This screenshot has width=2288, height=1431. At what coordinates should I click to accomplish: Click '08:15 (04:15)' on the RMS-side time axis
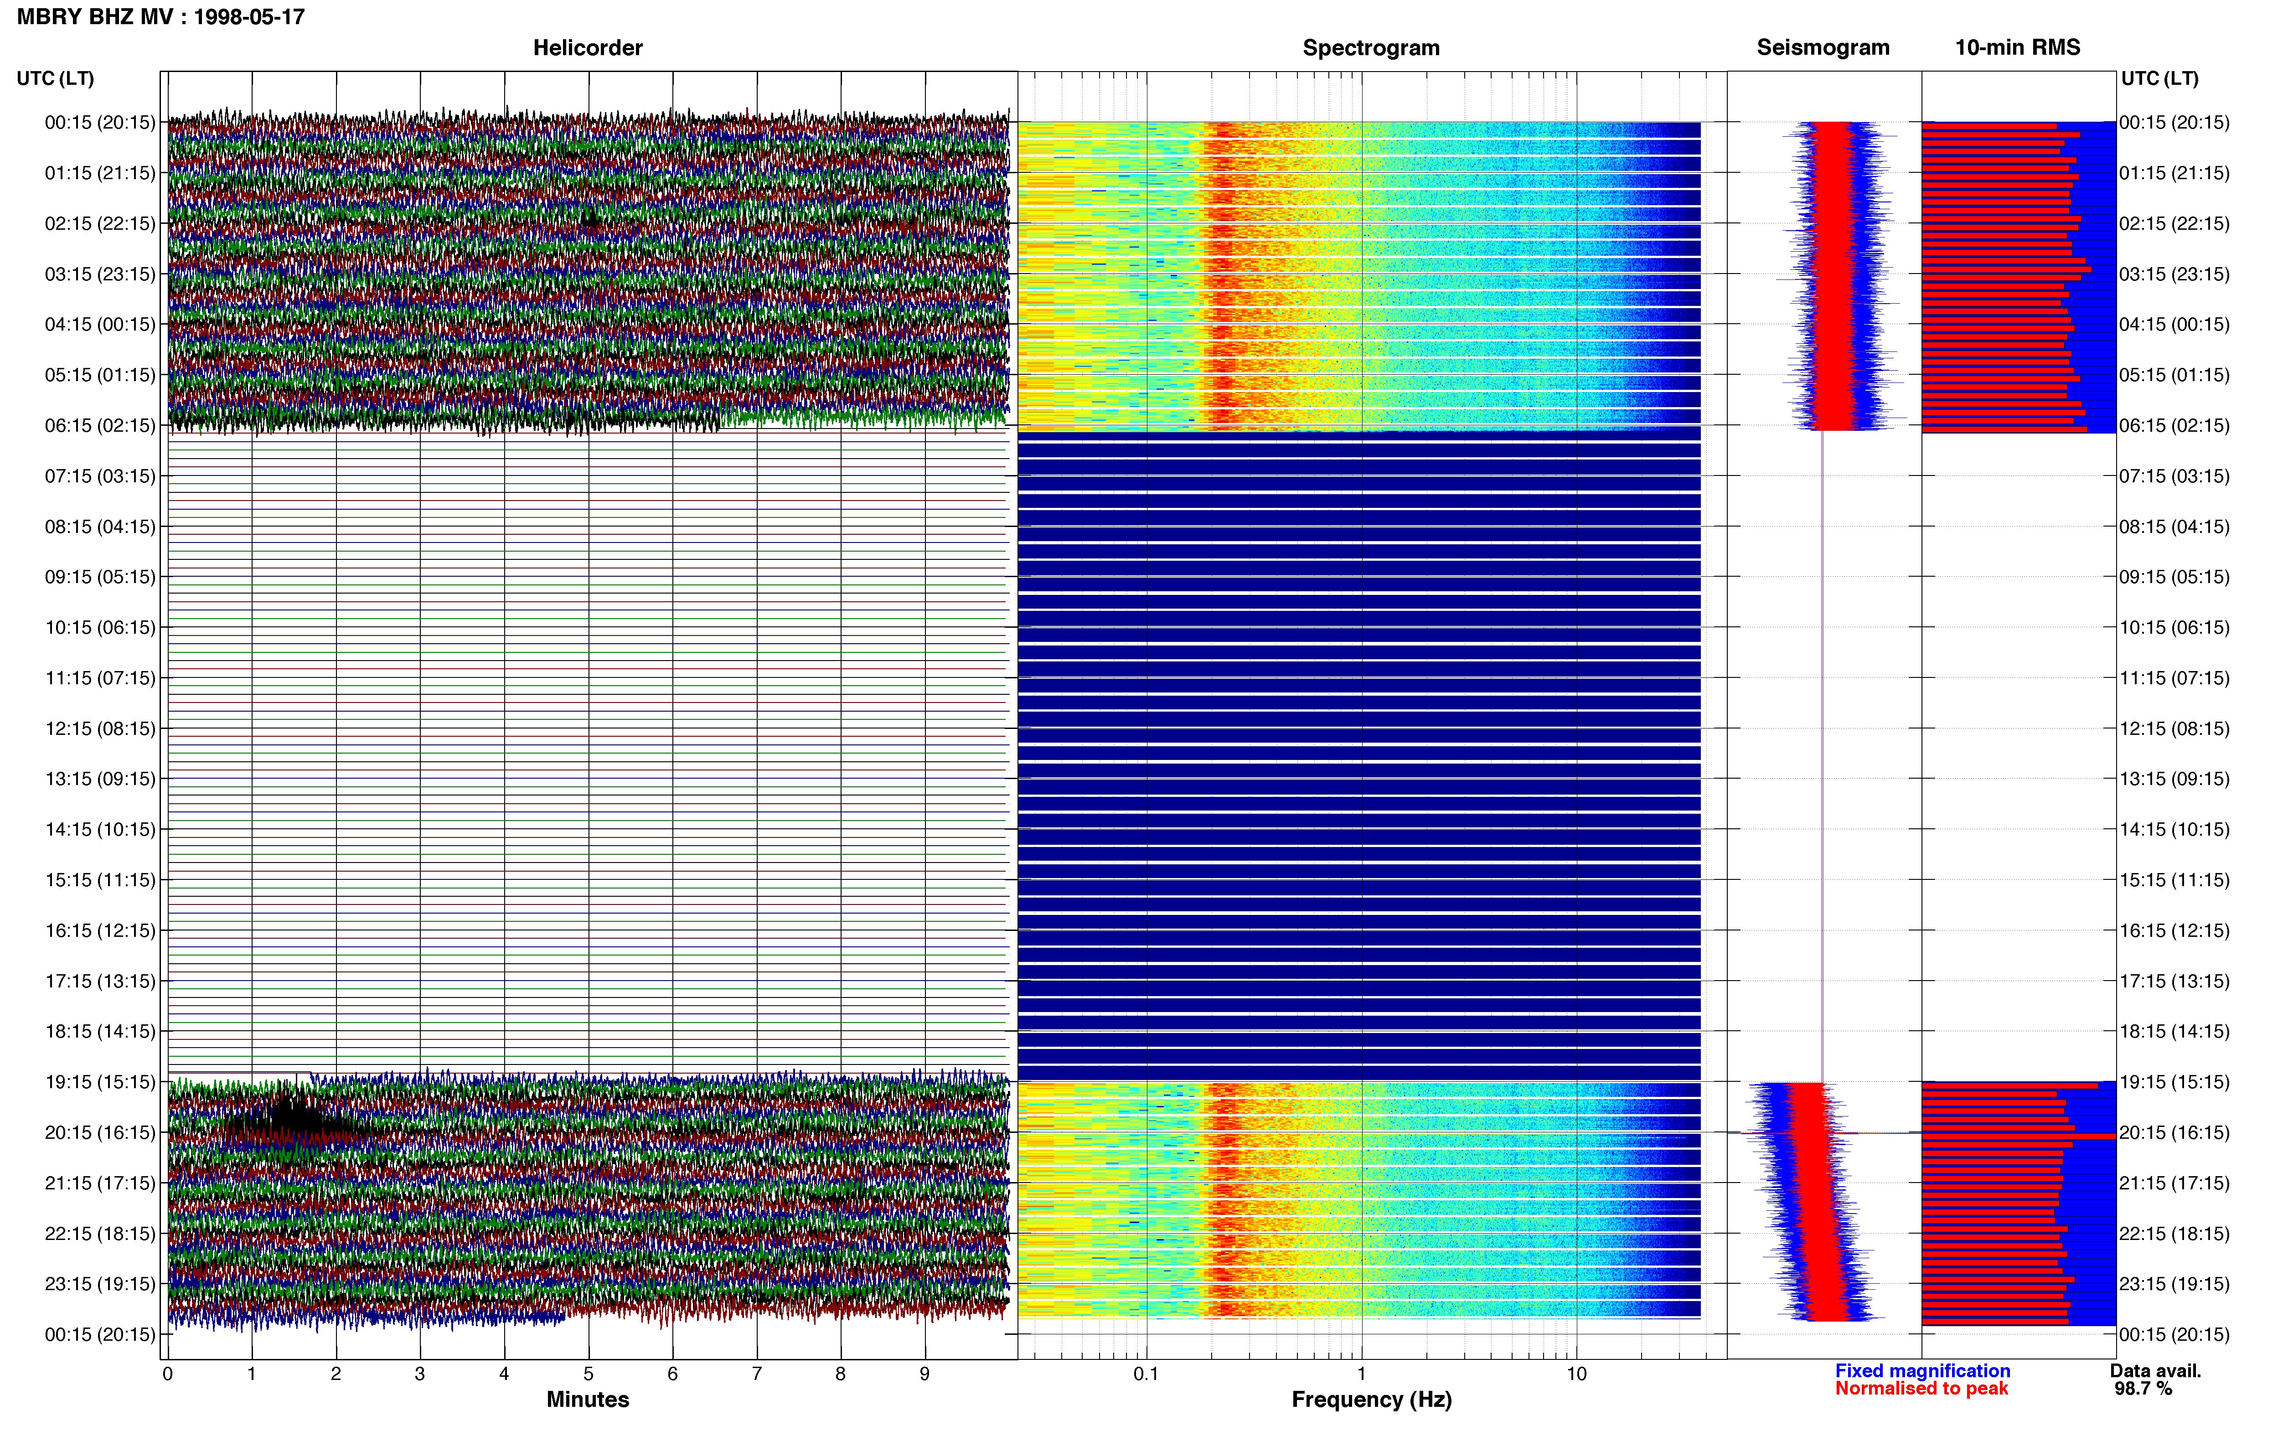tap(2174, 526)
